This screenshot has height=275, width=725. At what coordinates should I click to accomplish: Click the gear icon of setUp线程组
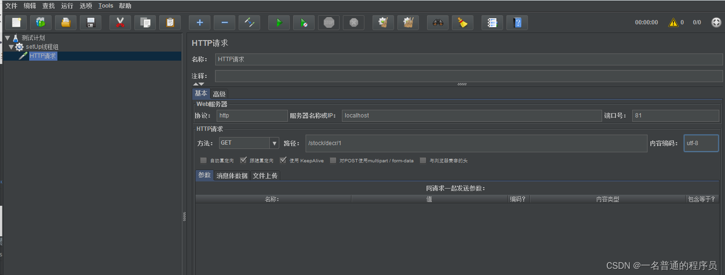(x=19, y=47)
